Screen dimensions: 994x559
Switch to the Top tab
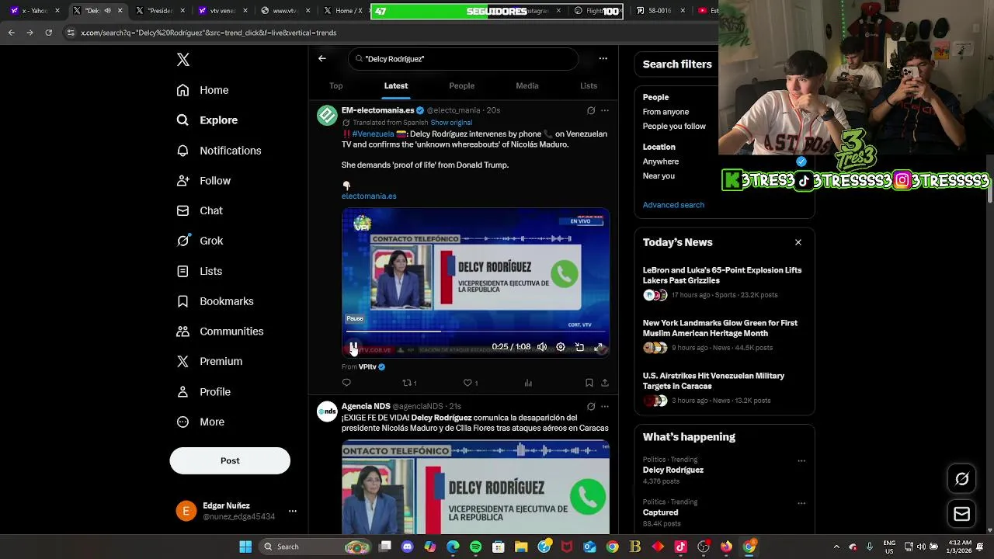[335, 86]
